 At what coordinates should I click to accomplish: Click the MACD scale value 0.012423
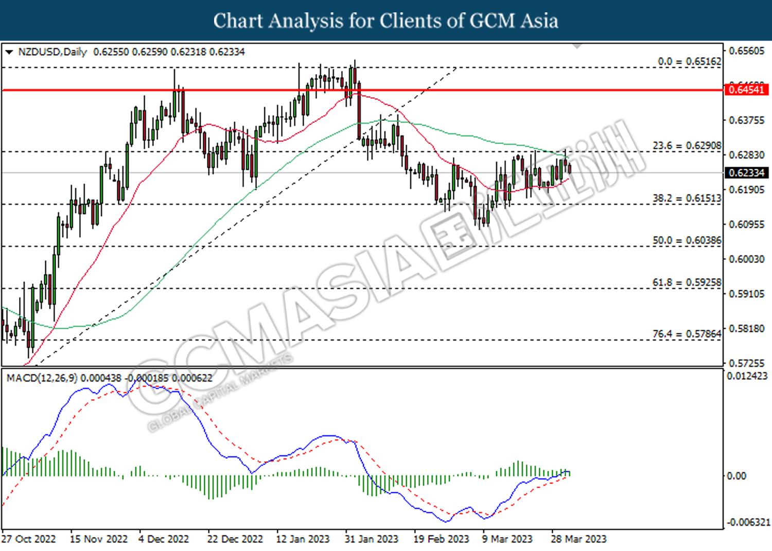coord(747,376)
